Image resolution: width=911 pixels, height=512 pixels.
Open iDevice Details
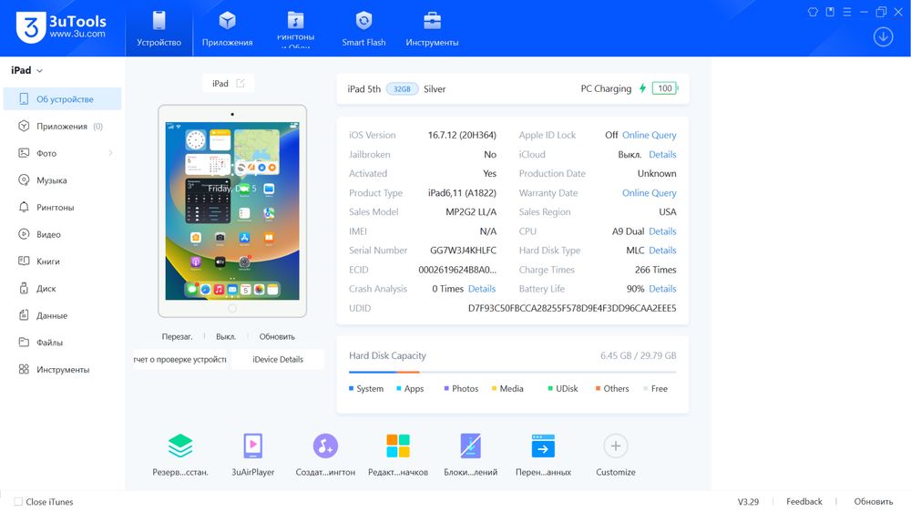tap(278, 359)
